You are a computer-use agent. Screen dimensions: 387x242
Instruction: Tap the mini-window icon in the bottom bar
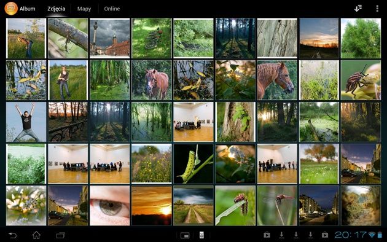point(185,235)
